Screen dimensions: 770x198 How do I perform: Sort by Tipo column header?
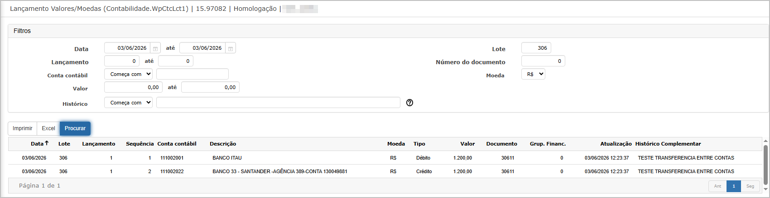[x=419, y=144]
